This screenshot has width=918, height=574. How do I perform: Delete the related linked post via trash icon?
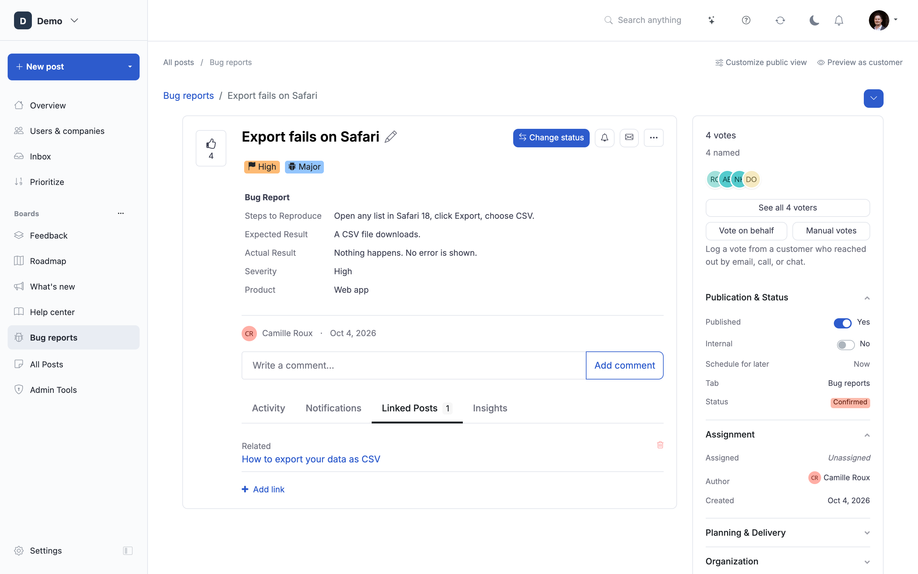pyautogui.click(x=660, y=445)
